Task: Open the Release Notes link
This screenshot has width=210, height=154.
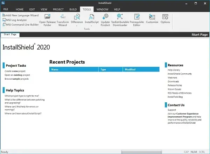Action: click(x=175, y=85)
